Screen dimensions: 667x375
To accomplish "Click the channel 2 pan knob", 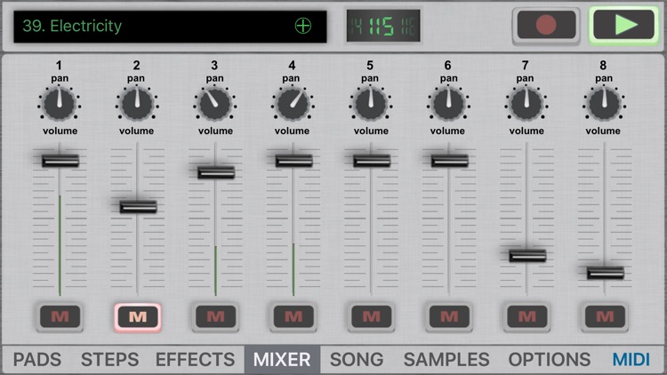I will pos(137,103).
